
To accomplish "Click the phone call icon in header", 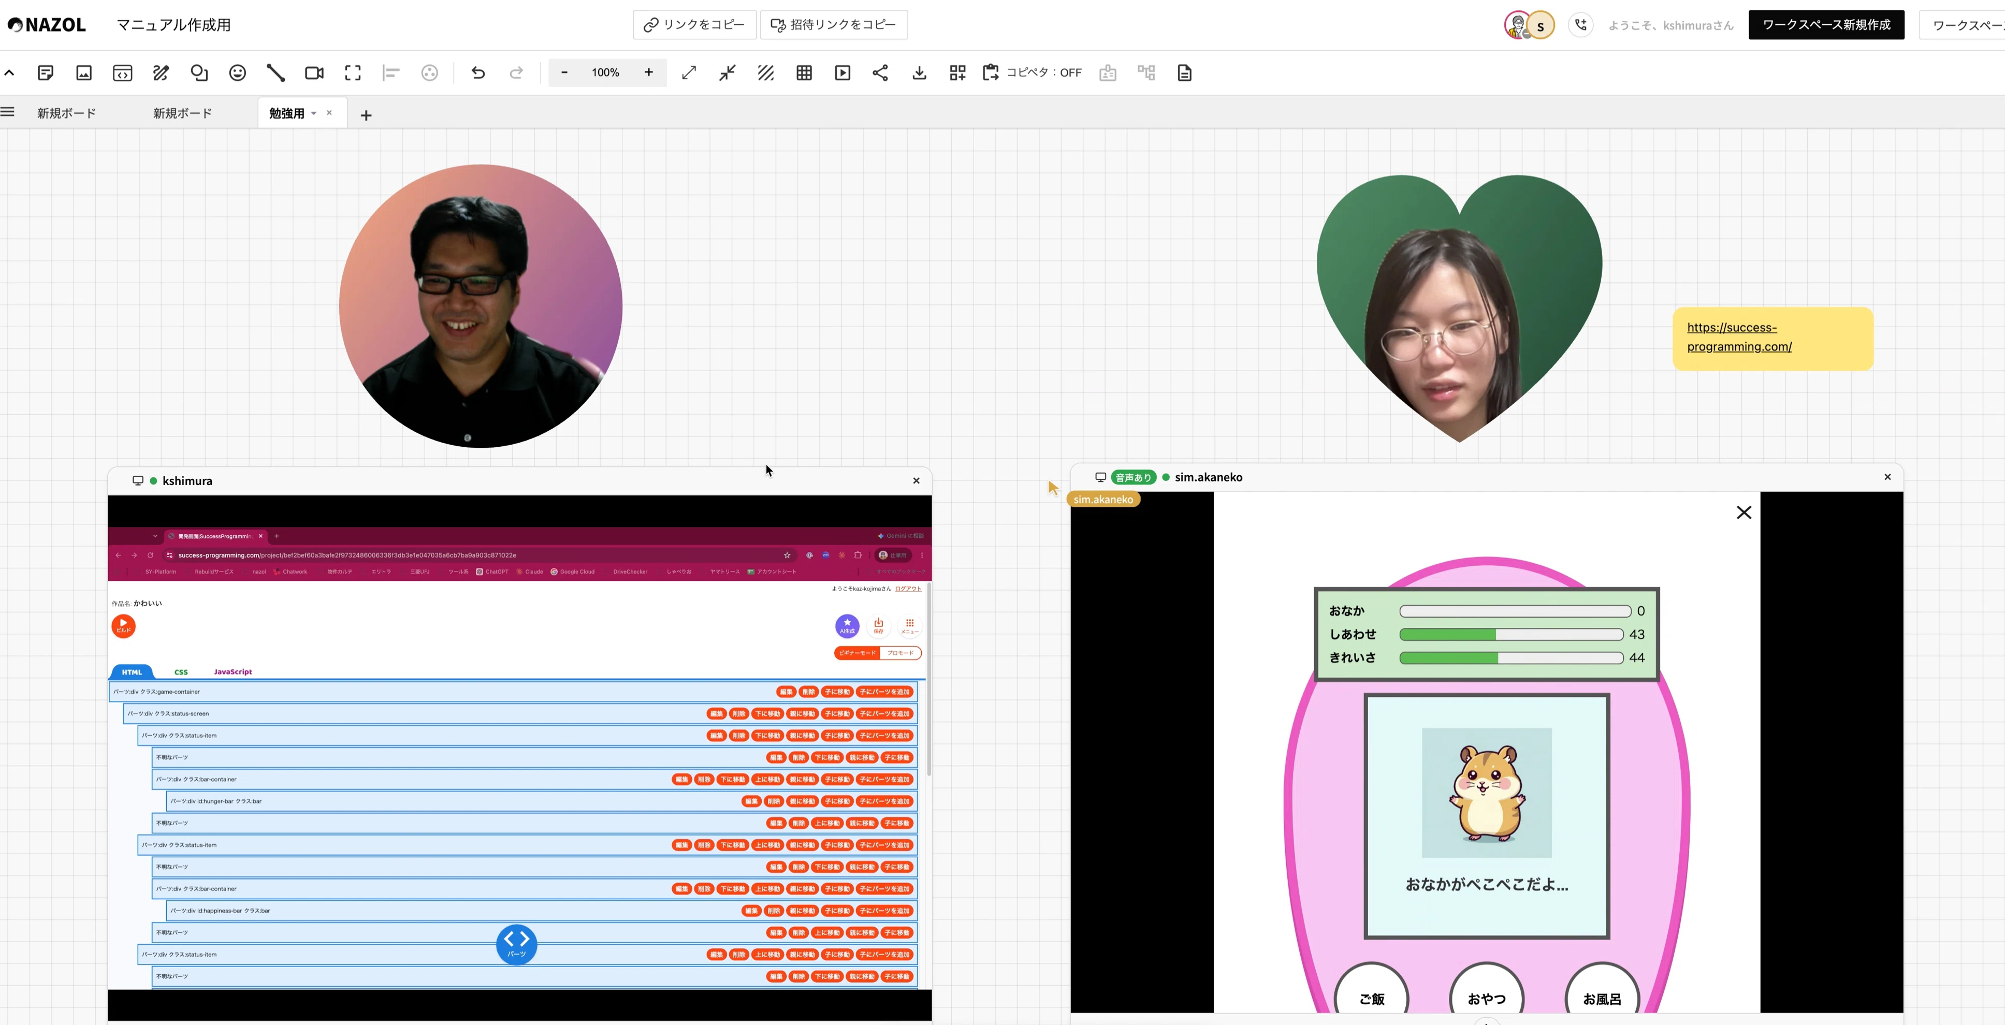I will click(1581, 25).
